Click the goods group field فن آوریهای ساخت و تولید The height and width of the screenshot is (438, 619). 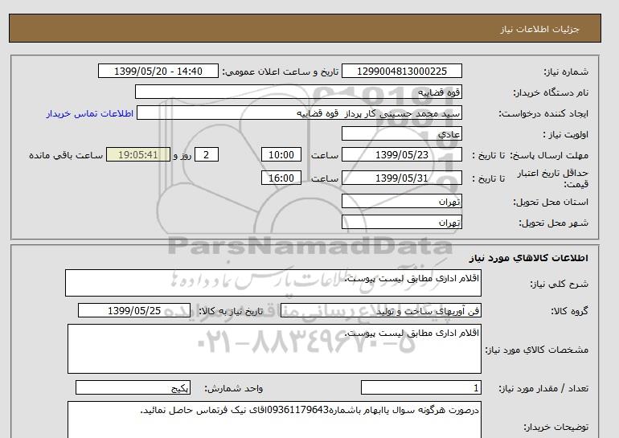381,310
